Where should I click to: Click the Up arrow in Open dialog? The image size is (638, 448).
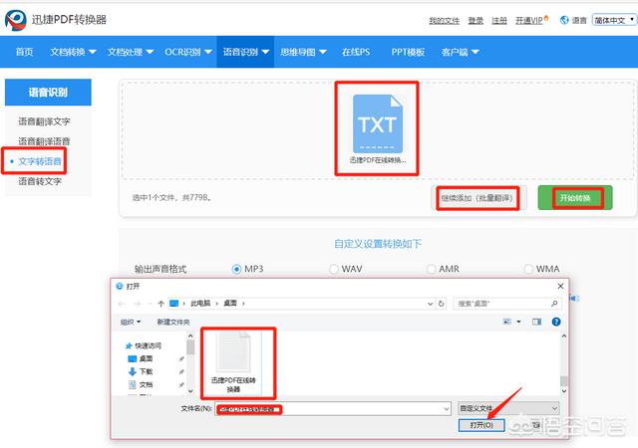160,304
